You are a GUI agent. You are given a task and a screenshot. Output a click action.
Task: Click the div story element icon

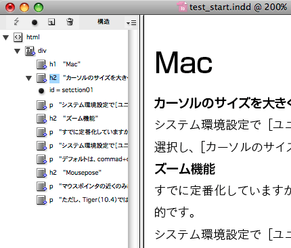pyautogui.click(x=30, y=51)
